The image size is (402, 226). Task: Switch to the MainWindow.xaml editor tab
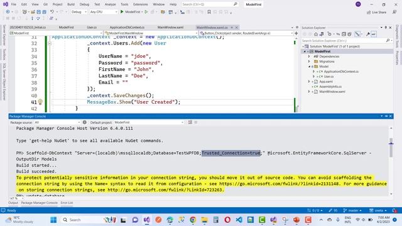point(170,27)
